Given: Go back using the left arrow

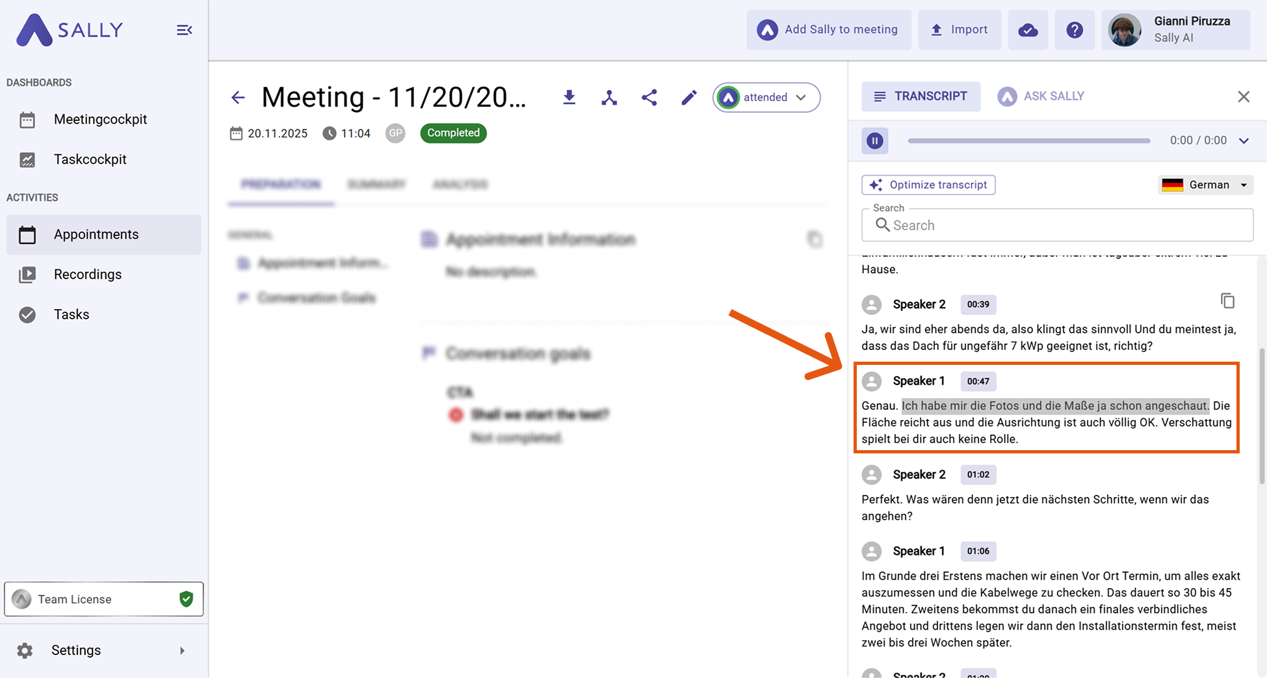Looking at the screenshot, I should click(x=238, y=98).
